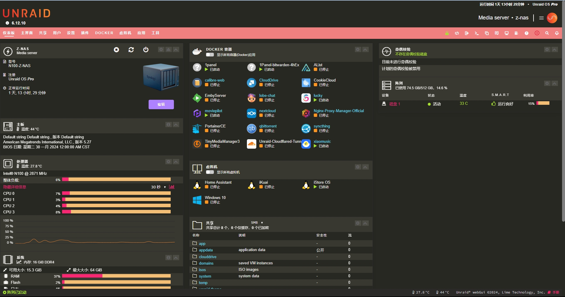Open the DOCKER menu tab
Screen dimensions: 565x297
coord(104,33)
